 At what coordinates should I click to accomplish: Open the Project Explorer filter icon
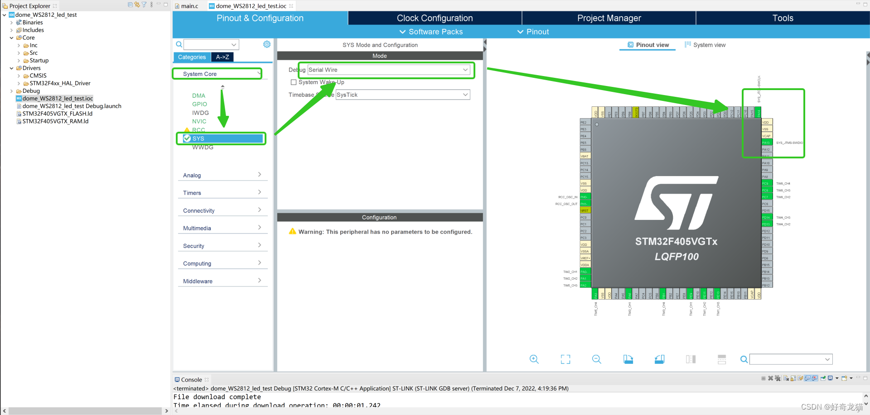click(x=144, y=5)
